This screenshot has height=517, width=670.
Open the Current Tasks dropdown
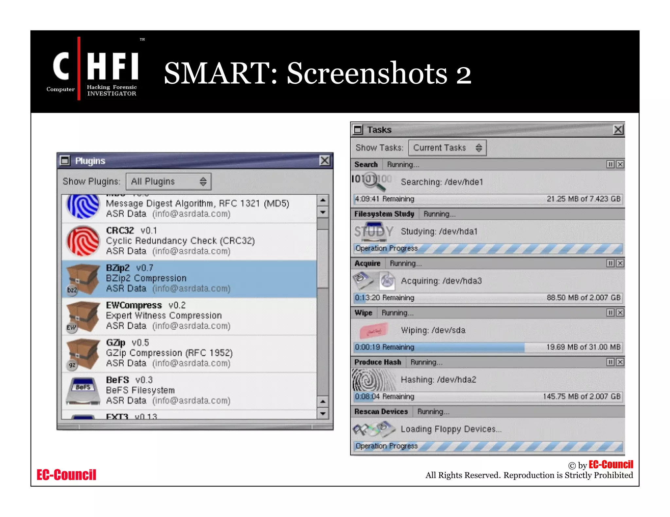[x=447, y=148]
